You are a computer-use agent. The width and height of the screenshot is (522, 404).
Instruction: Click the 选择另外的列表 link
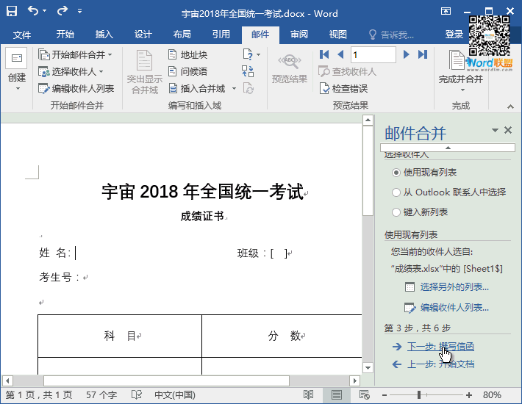coord(454,287)
